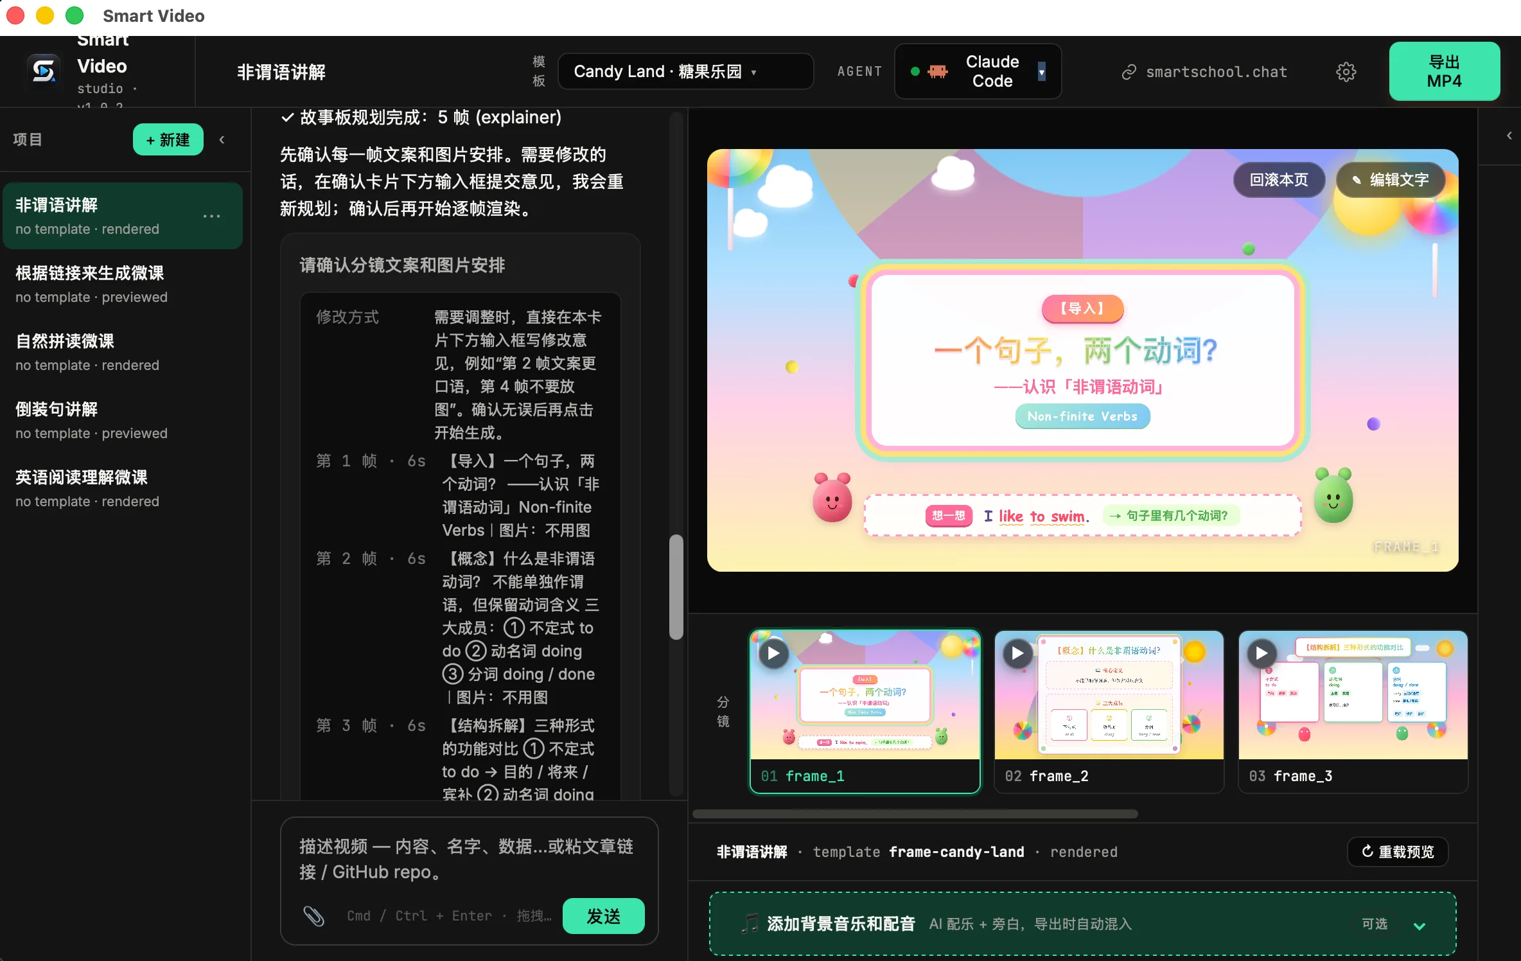Click the 请确认分镜文案和图片安排 card heading
The width and height of the screenshot is (1521, 961).
pos(402,265)
